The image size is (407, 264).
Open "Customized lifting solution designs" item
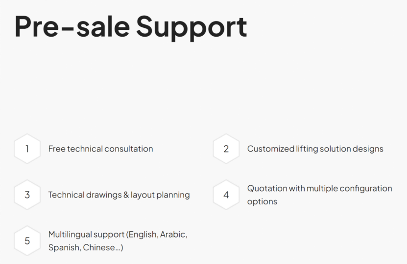pos(315,149)
